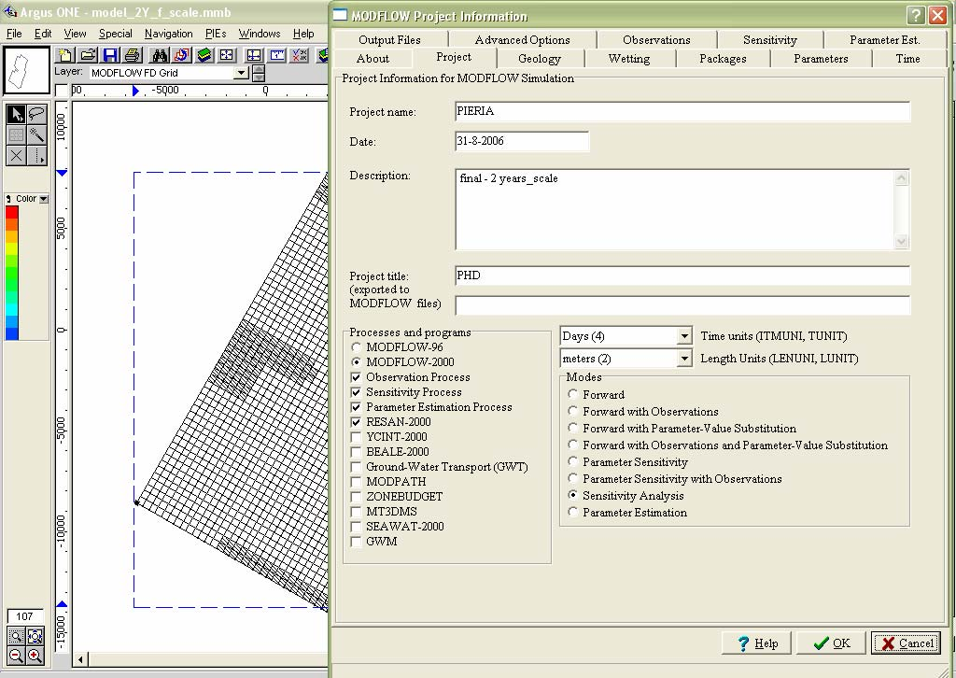The image size is (956, 678).
Task: Open the Color dropdown in left panel
Action: pyautogui.click(x=43, y=199)
